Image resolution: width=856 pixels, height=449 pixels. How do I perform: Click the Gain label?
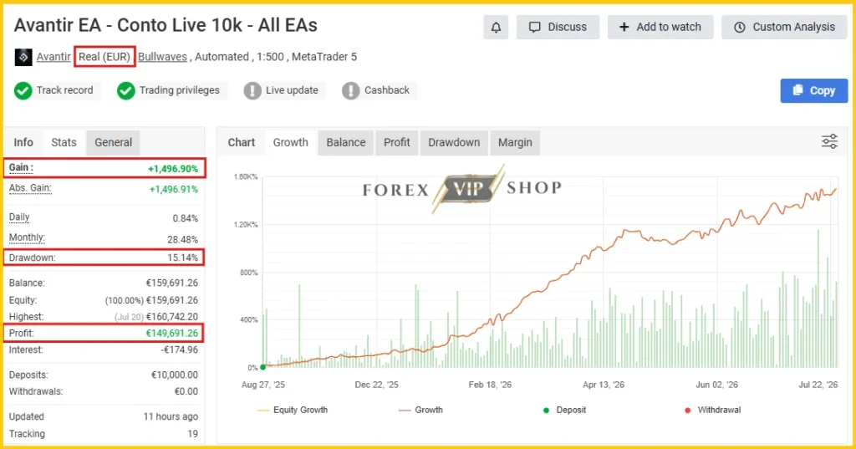click(21, 168)
